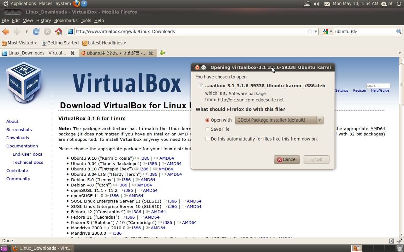Screen dimensions: 404x252
Task: Show desktop using bottom panel icon
Action: (x=4, y=248)
